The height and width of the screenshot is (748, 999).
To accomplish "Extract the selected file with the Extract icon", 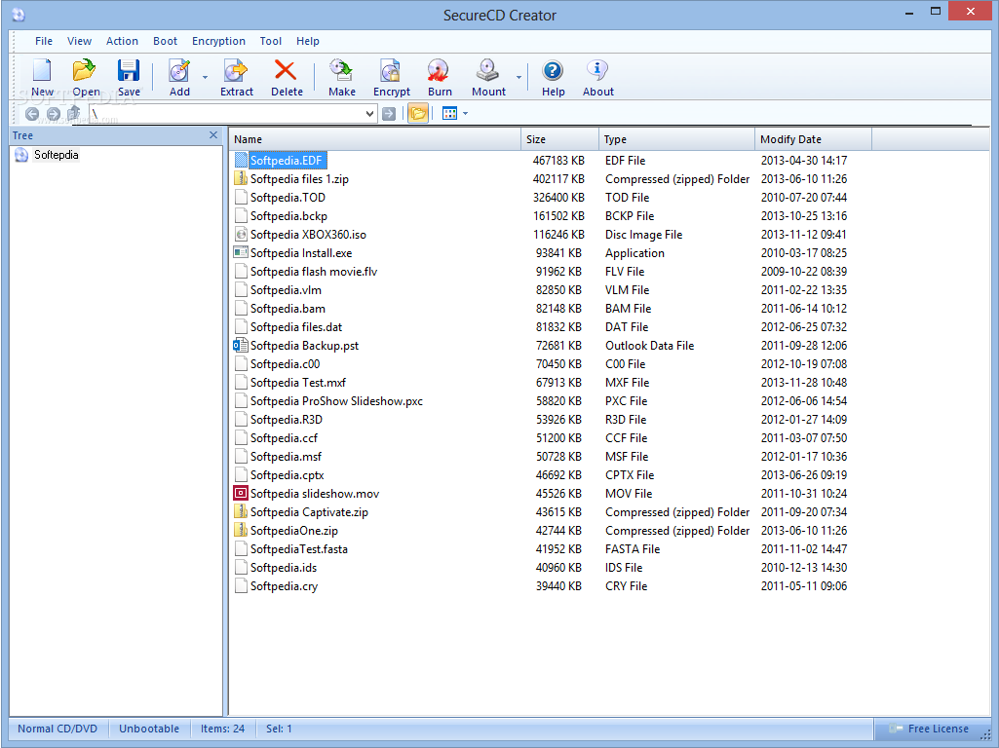I will point(237,77).
